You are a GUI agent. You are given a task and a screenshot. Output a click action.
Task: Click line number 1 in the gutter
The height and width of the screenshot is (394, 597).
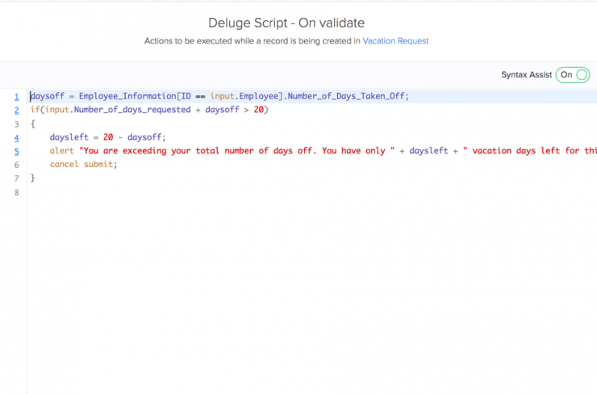(x=16, y=97)
